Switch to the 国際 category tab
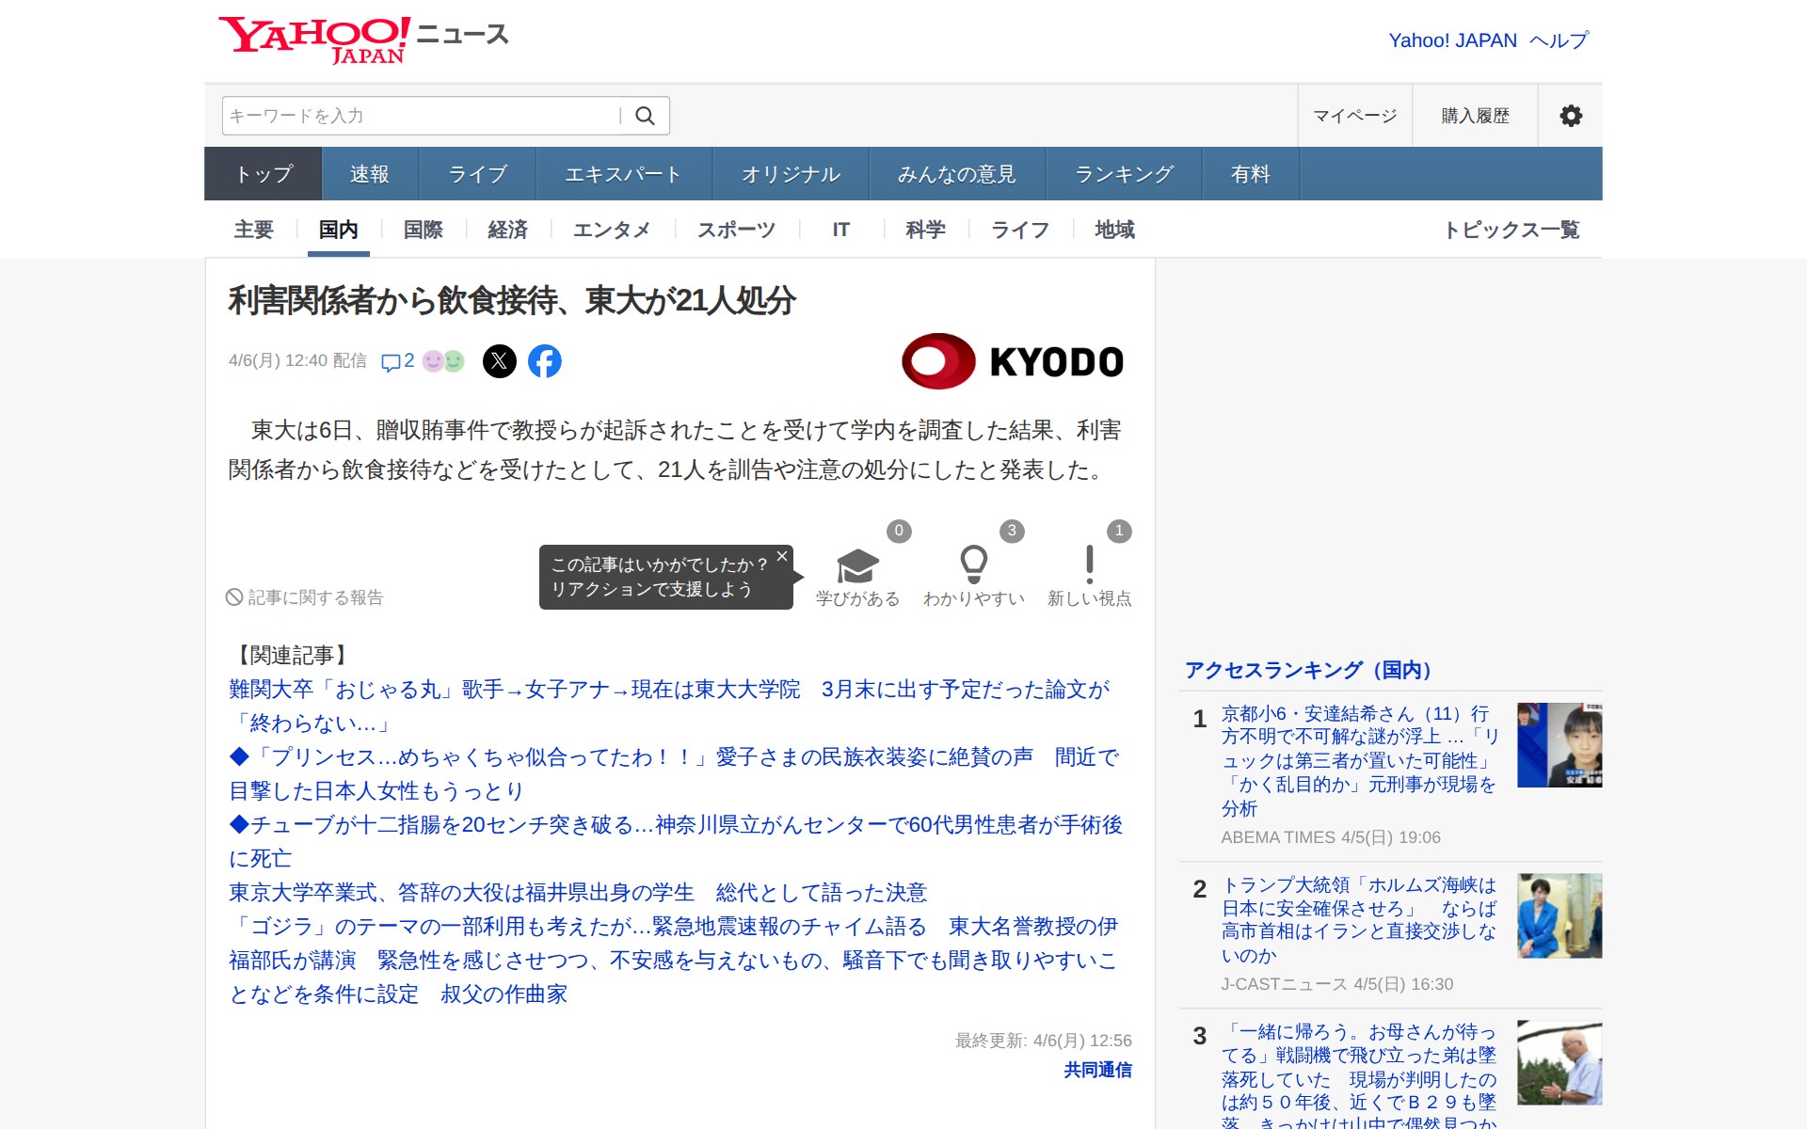Screen dimensions: 1807x1129 (x=423, y=230)
